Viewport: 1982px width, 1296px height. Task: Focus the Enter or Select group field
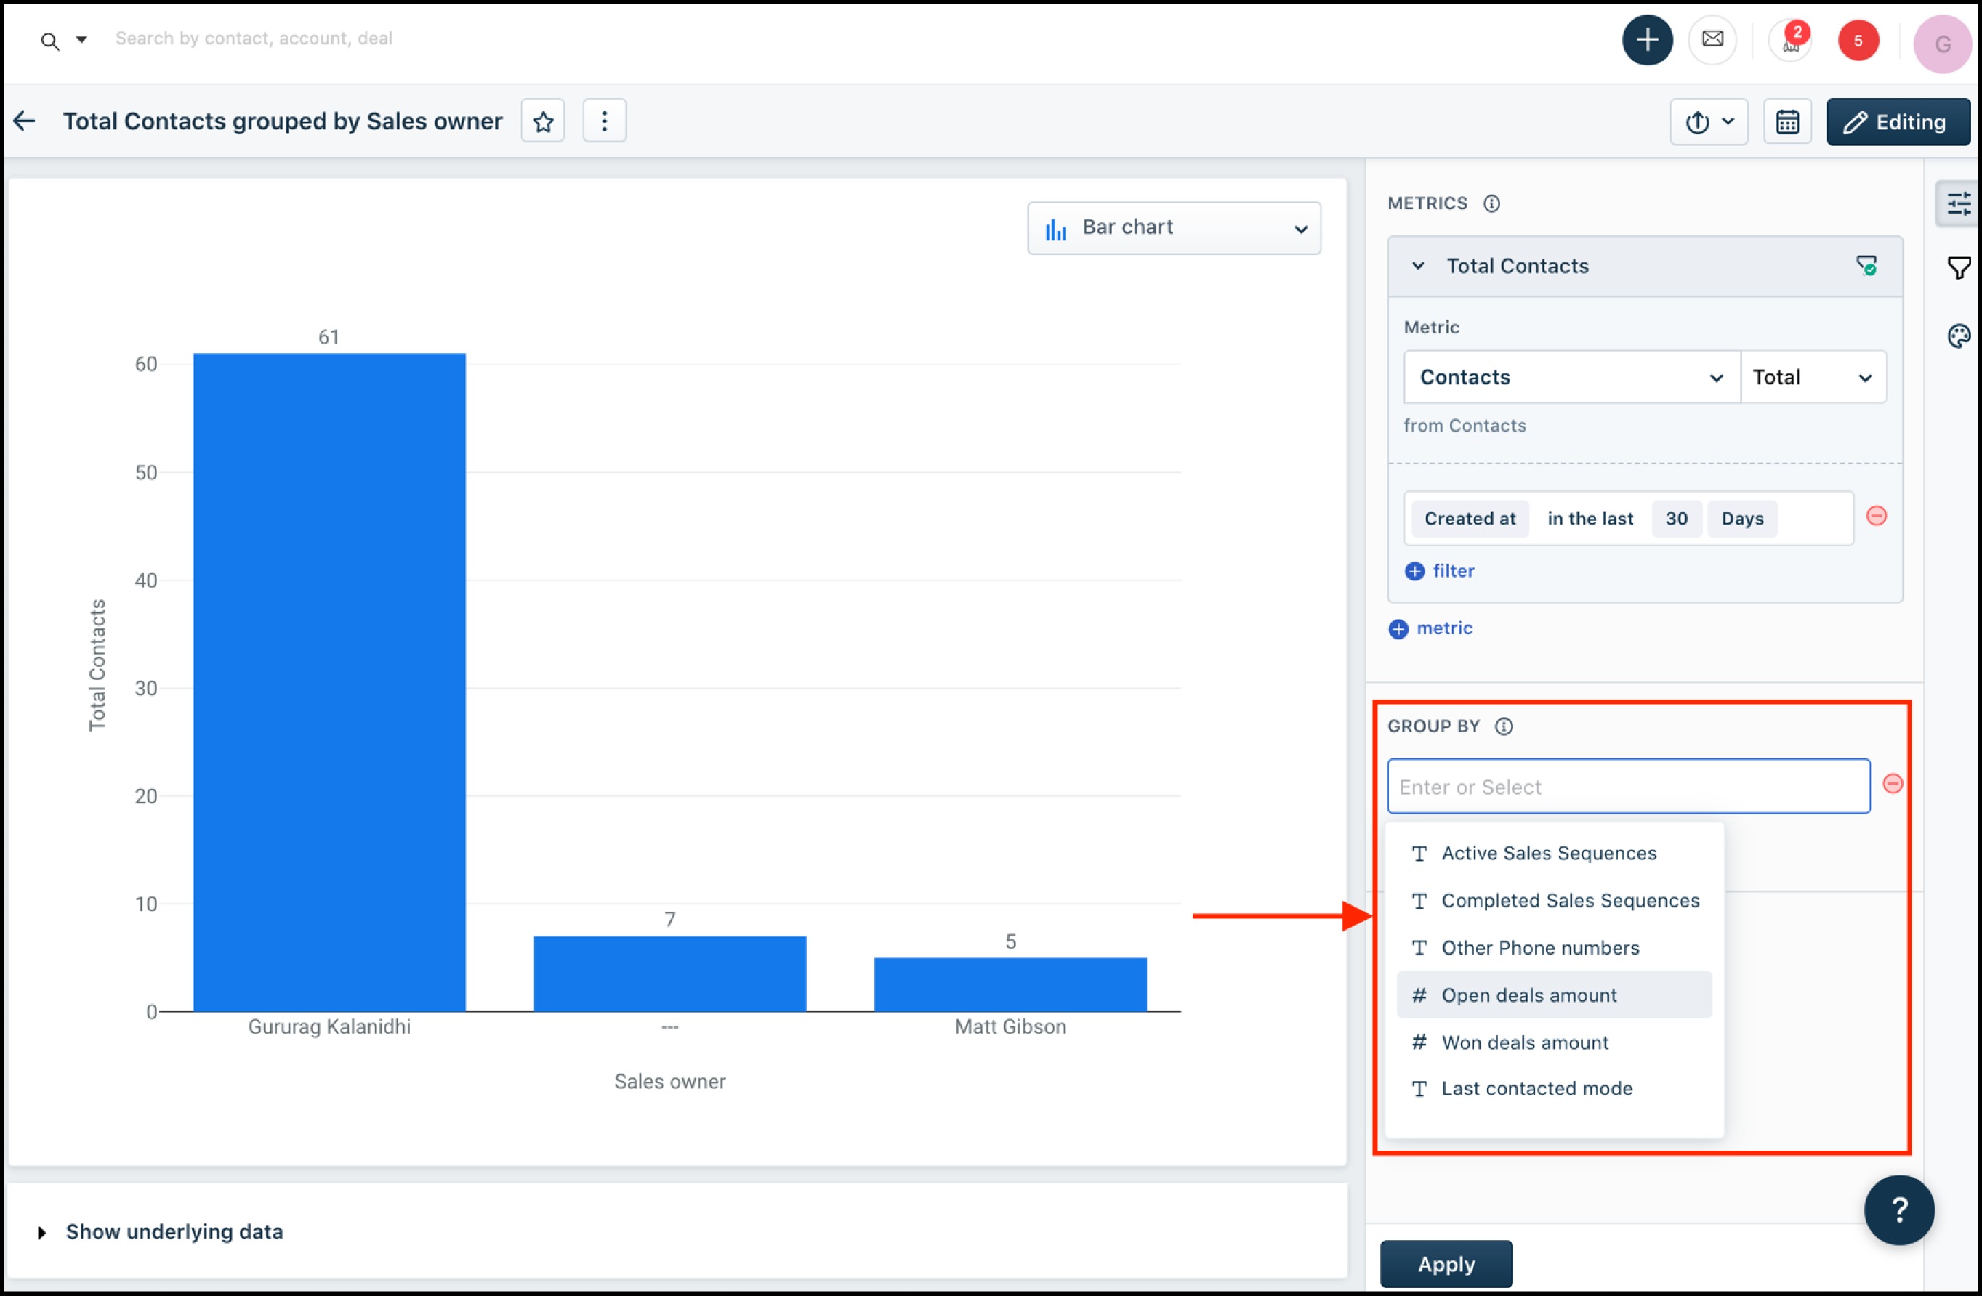click(x=1628, y=787)
